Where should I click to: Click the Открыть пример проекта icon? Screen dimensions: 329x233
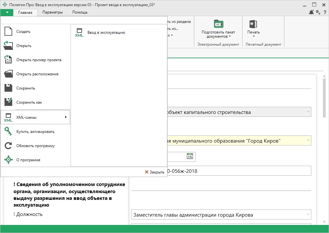click(8, 60)
